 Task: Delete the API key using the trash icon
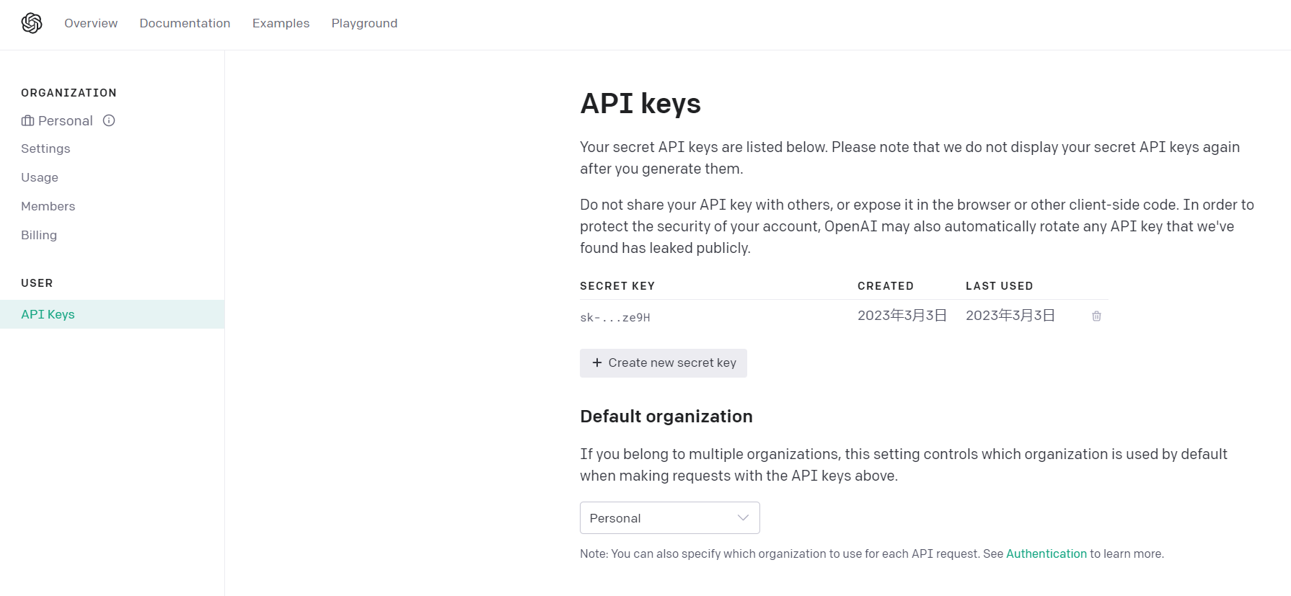coord(1096,316)
